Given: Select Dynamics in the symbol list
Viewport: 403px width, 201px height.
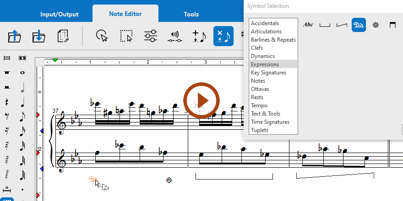Looking at the screenshot, I should point(263,56).
